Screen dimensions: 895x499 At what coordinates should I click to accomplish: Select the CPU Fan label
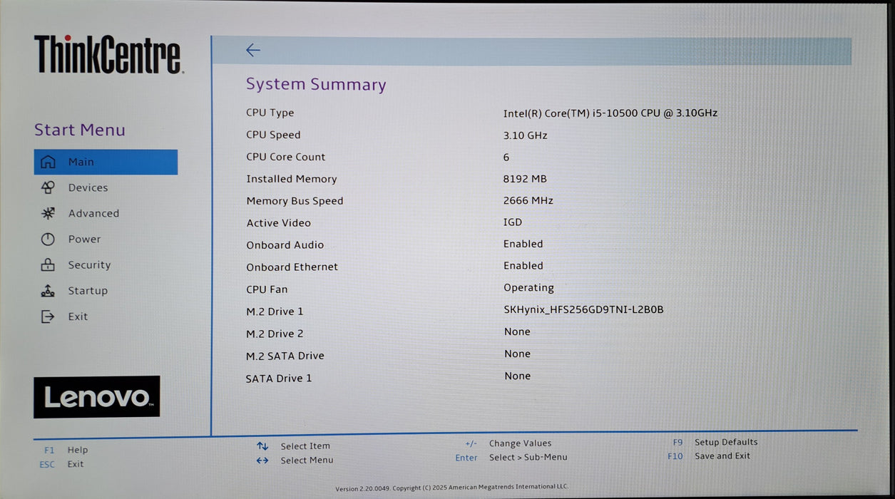click(267, 289)
